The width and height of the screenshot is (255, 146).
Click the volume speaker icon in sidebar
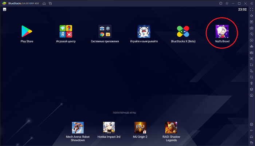(x=252, y=16)
